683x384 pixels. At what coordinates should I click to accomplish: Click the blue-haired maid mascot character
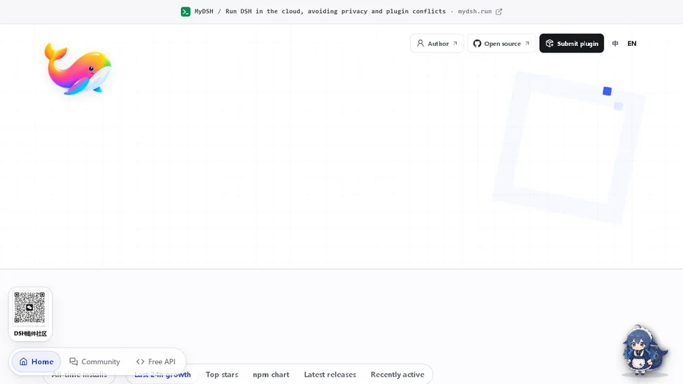[x=644, y=350]
